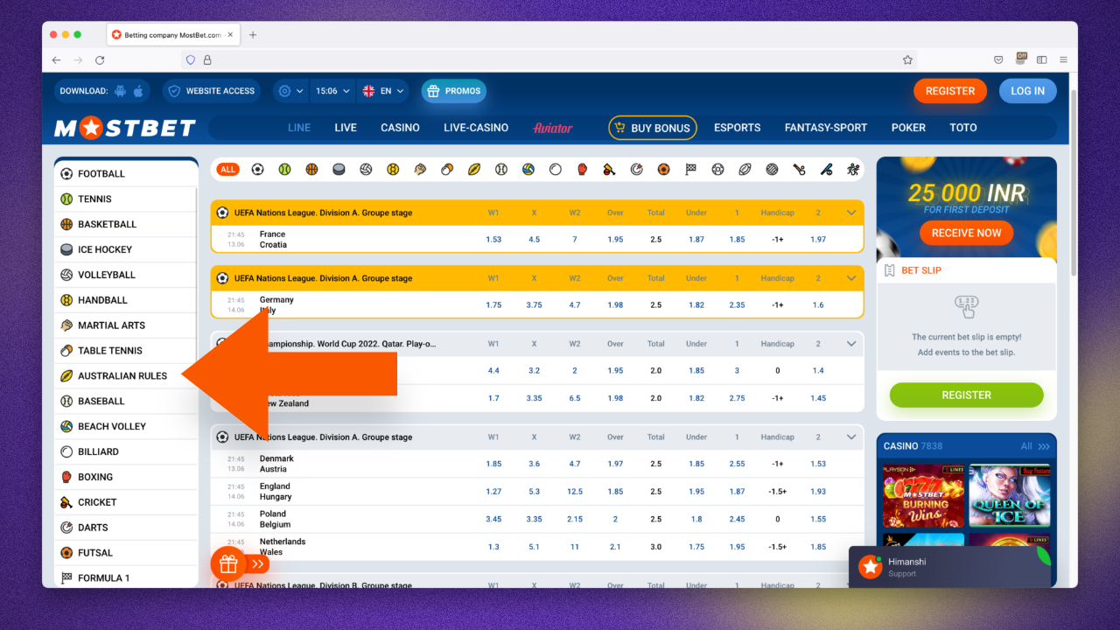
Task: Reload the page in the browser toolbar
Action: point(100,59)
